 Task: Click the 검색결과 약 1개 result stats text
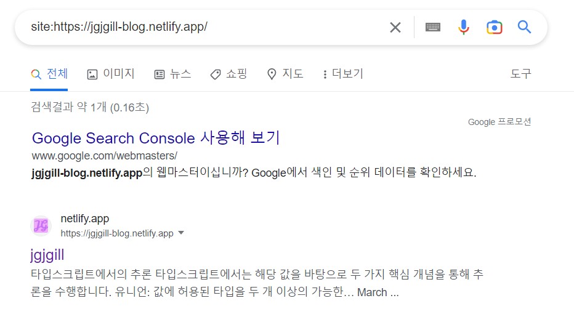click(90, 107)
